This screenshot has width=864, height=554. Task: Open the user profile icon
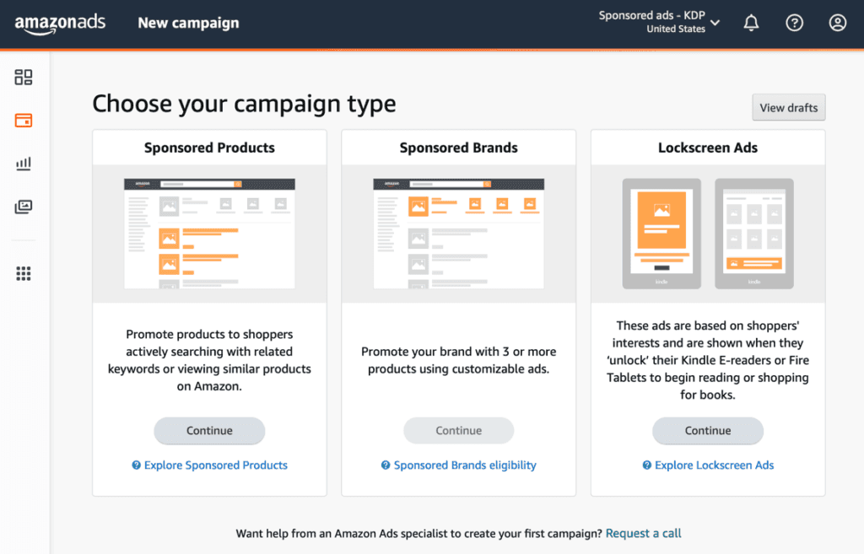click(837, 23)
